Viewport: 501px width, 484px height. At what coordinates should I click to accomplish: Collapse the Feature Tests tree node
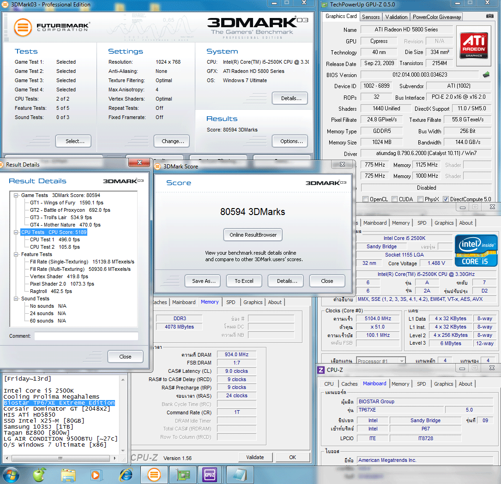pos(16,254)
